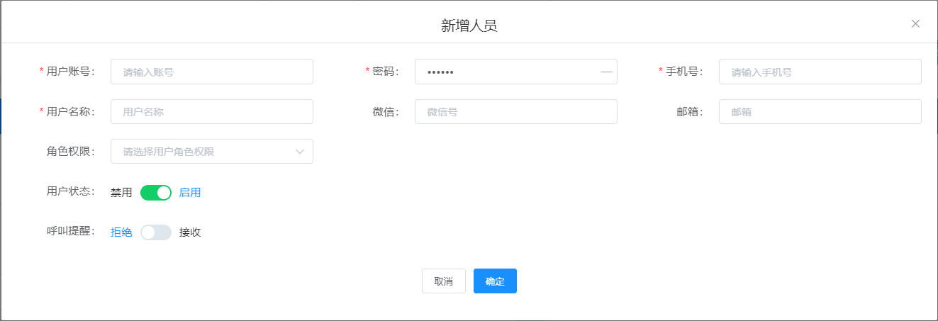Click the 角色权限 field label

tap(70, 152)
